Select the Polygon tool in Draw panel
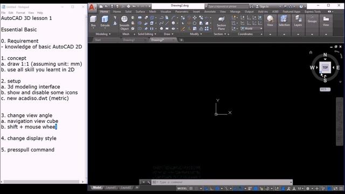 [162, 29]
